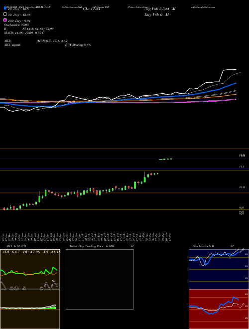
Task: Click the blue 20 Day legend swatch
Action: click(x=5, y=8)
